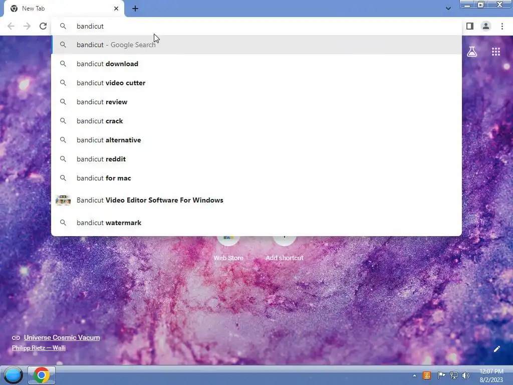
Task: Reload the current page
Action: point(43,26)
